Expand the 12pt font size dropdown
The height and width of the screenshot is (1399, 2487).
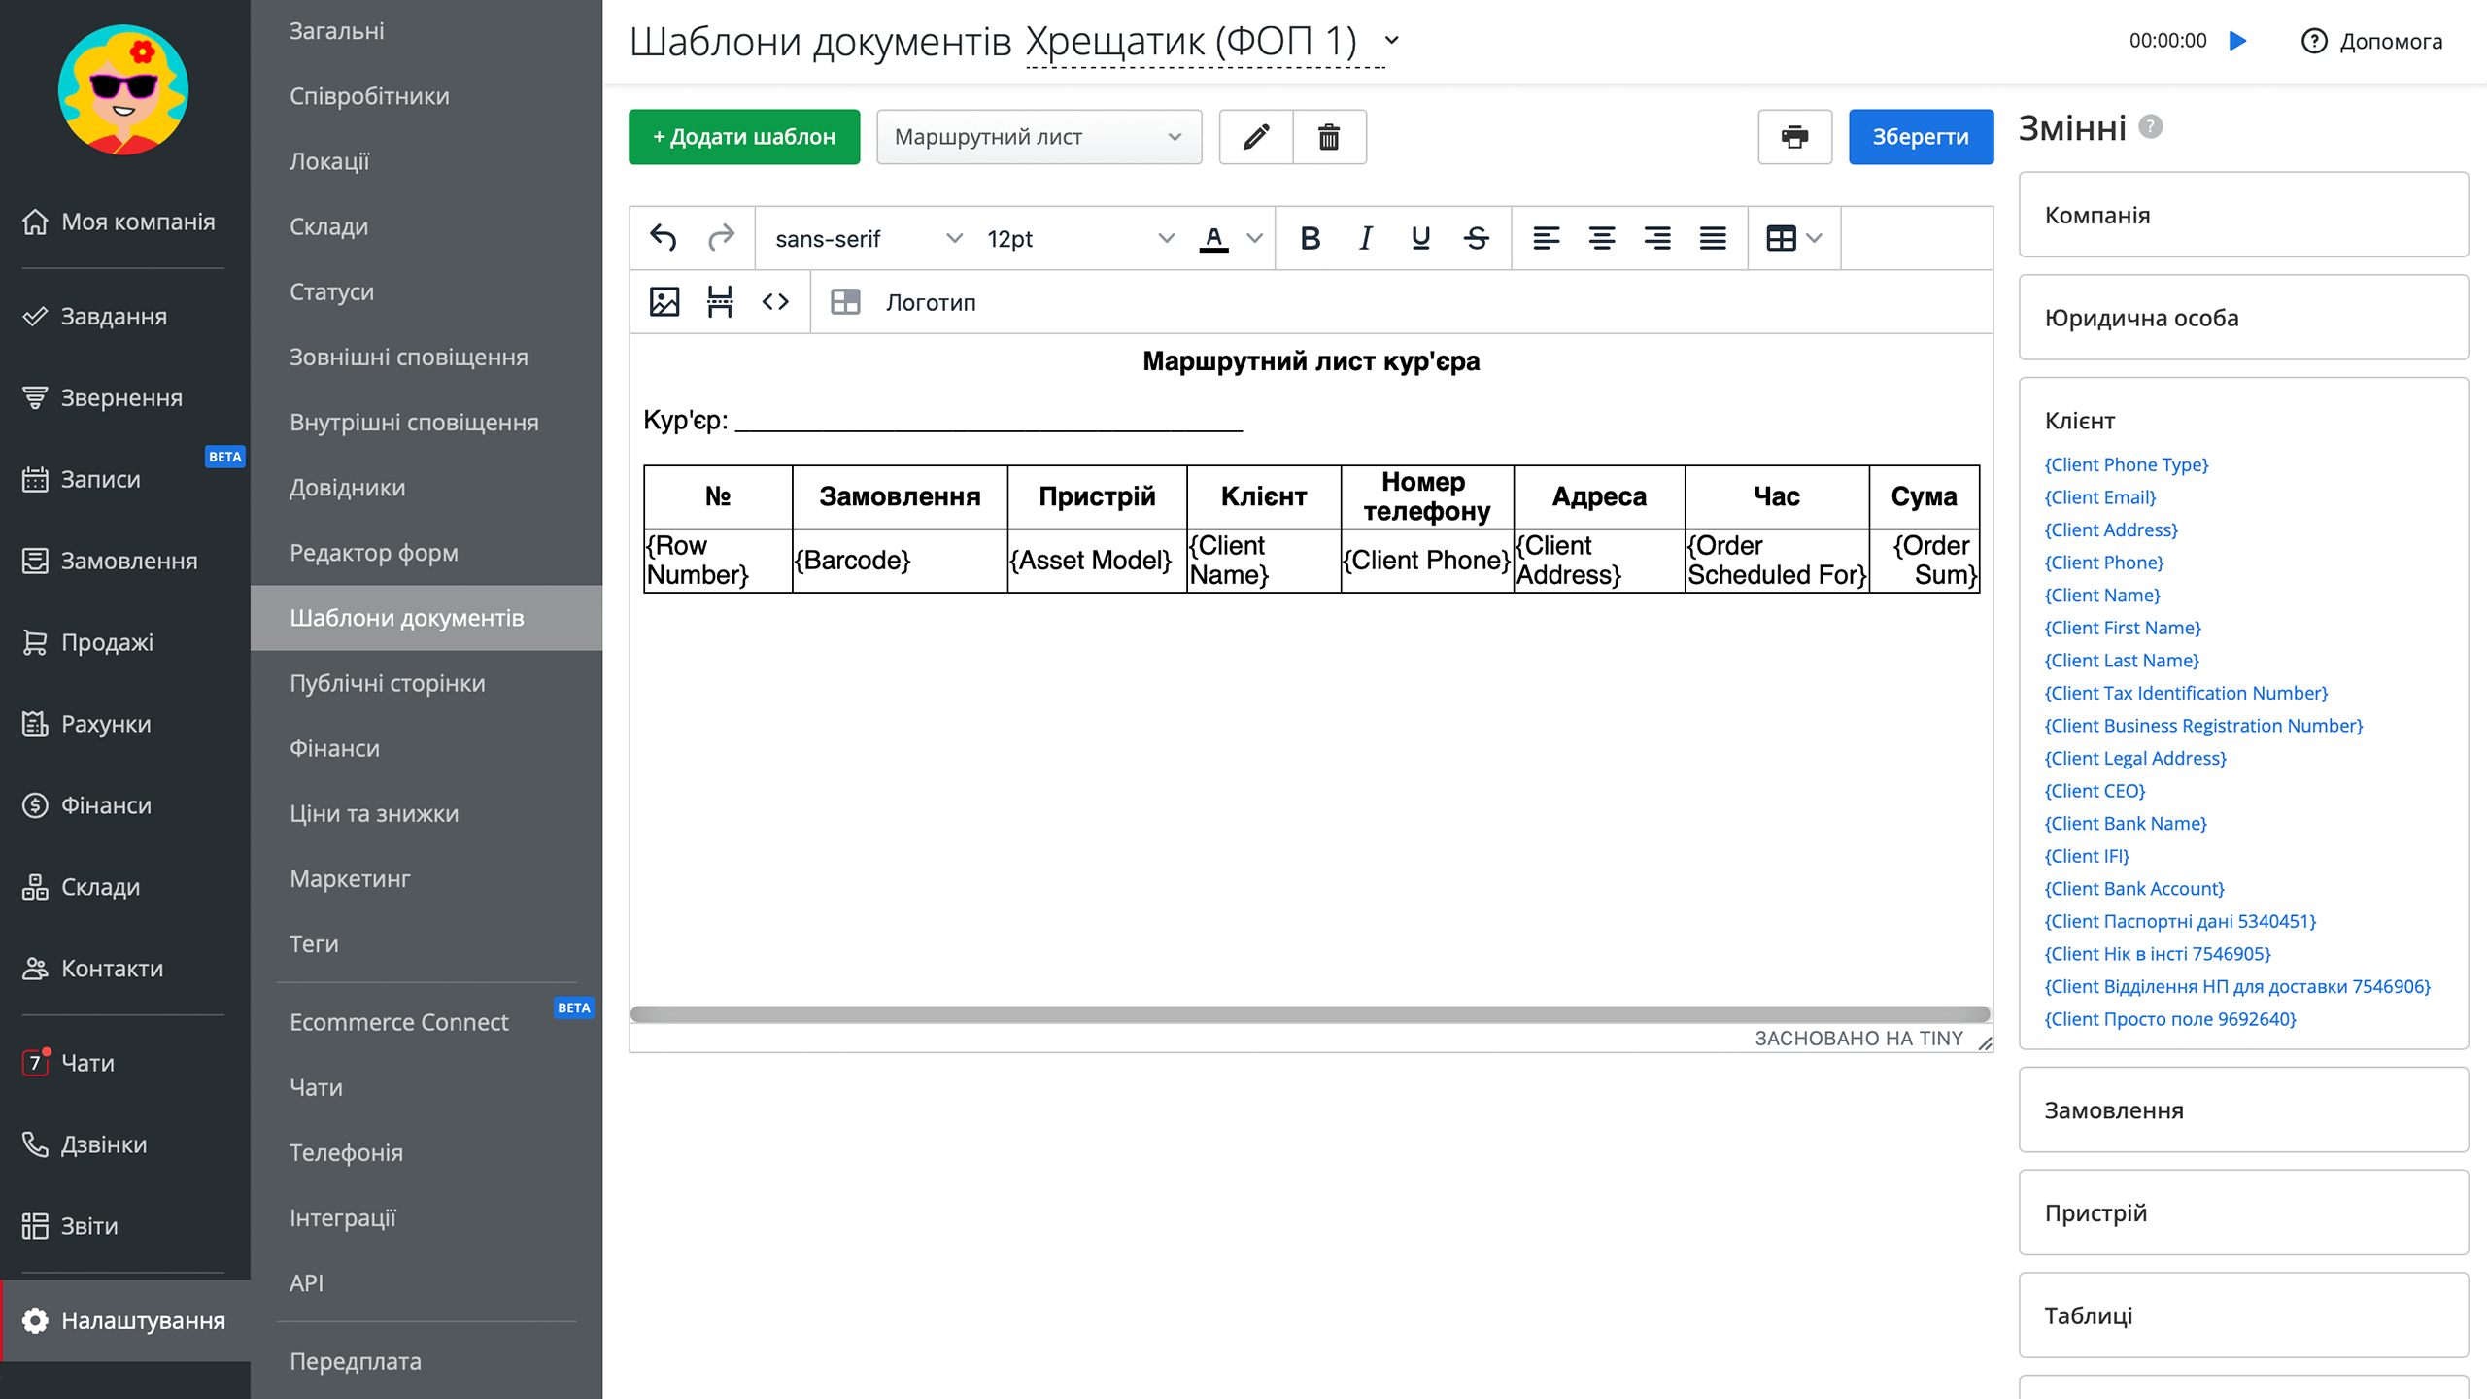point(1079,238)
